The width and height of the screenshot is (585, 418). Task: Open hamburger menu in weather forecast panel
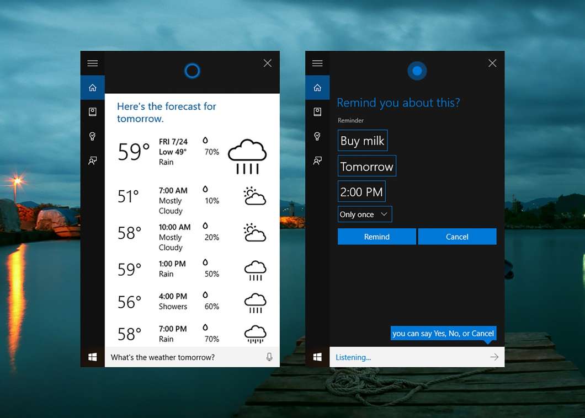(x=92, y=63)
